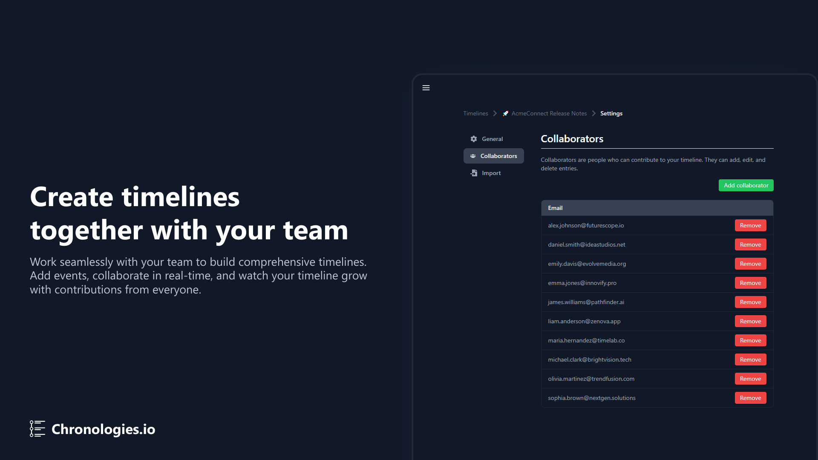This screenshot has height=460, width=818.
Task: Open the hamburger menu icon
Action: coord(426,88)
